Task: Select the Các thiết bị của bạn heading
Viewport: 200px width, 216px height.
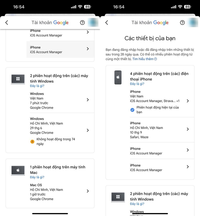Action: point(150,38)
